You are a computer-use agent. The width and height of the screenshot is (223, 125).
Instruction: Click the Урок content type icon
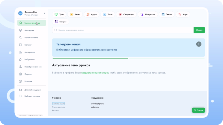(x=56, y=14)
